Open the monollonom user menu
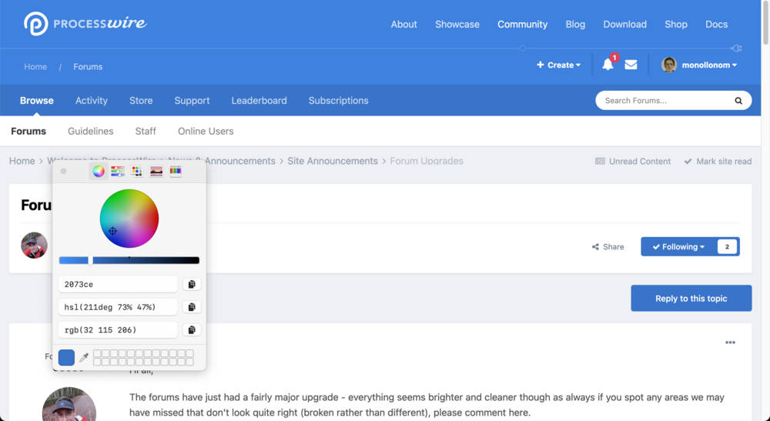The image size is (770, 421). (x=699, y=65)
